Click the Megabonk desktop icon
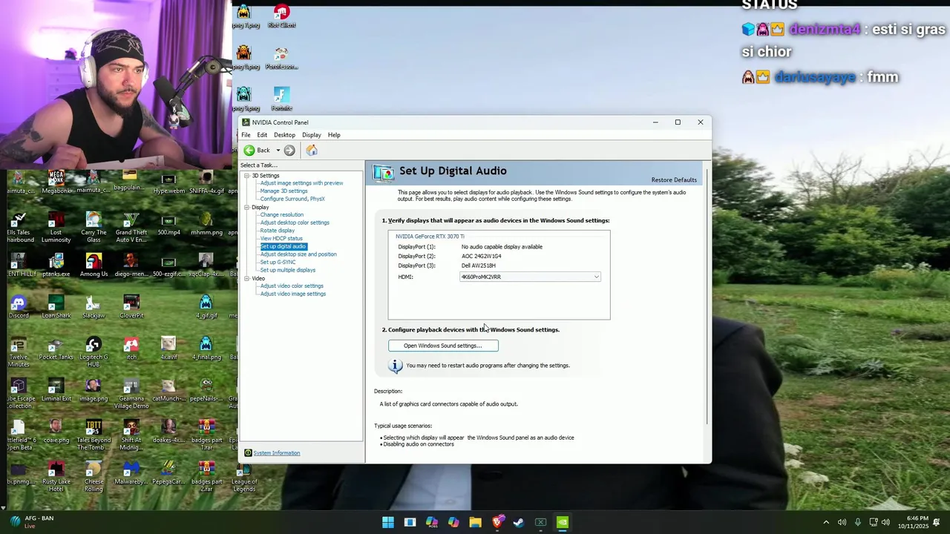The image size is (950, 534). point(56,182)
